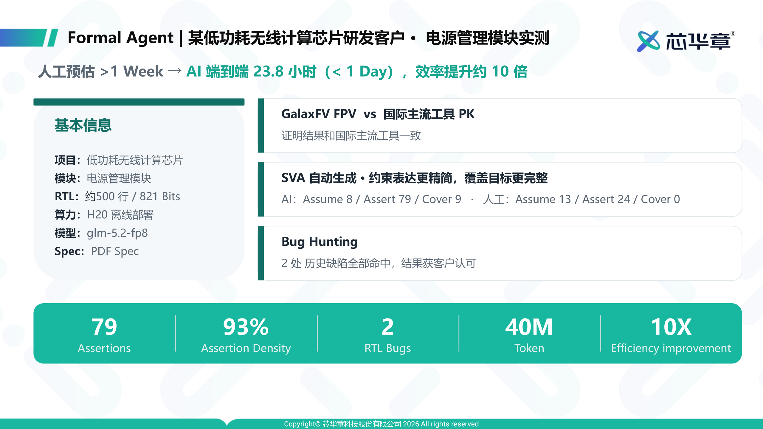The height and width of the screenshot is (429, 763).
Task: Click the registered trademark symbol near logo
Action: coord(733,33)
